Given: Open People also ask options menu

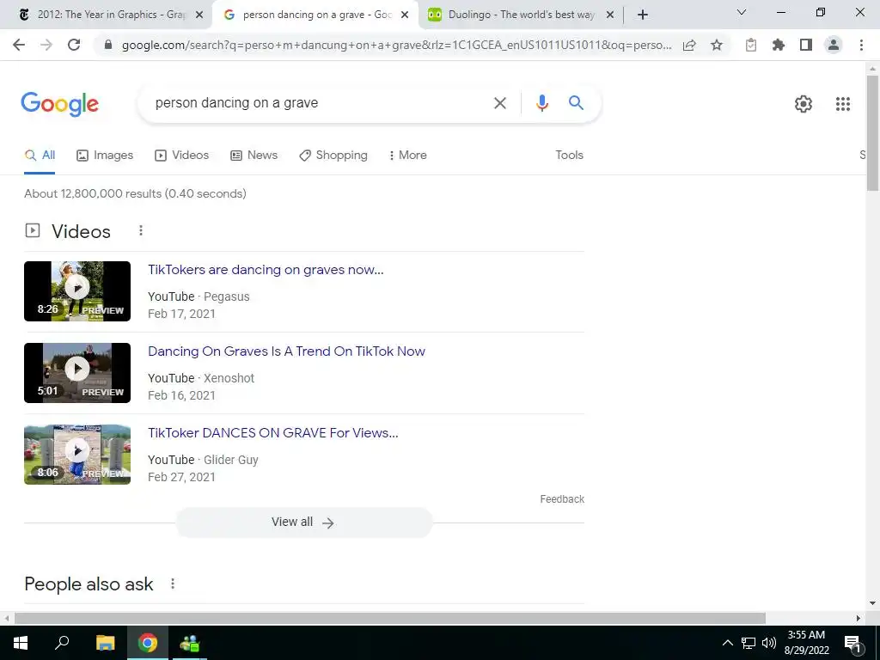Looking at the screenshot, I should (x=173, y=584).
